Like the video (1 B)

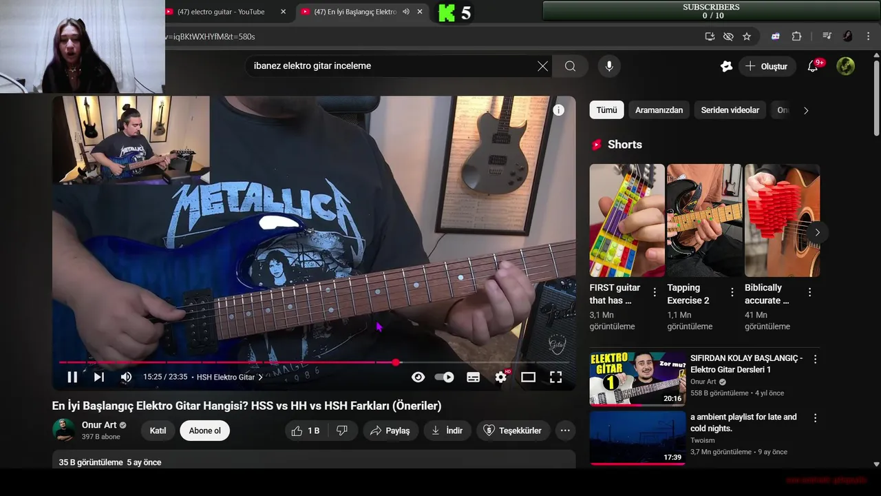click(306, 431)
